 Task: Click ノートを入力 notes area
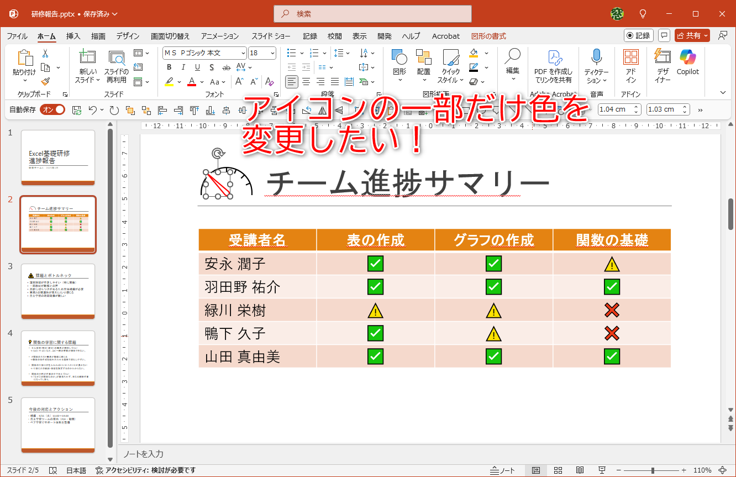(x=143, y=454)
